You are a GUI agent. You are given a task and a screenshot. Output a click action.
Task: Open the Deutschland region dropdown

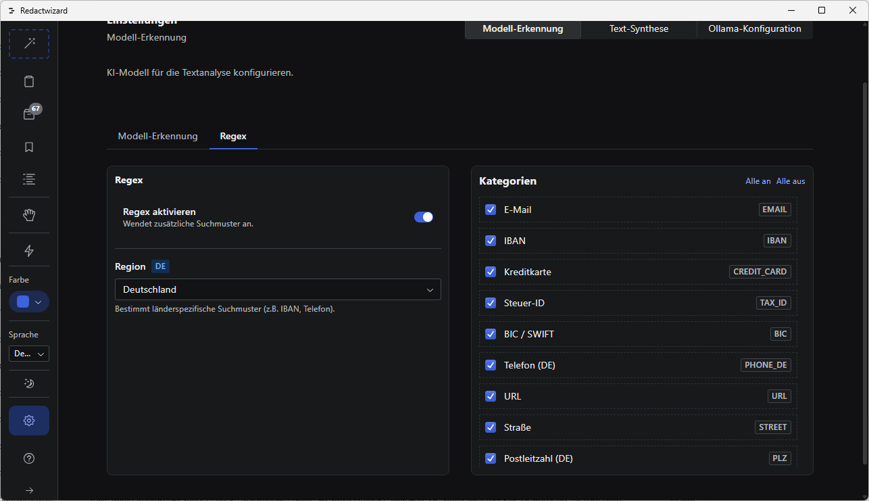(x=278, y=289)
